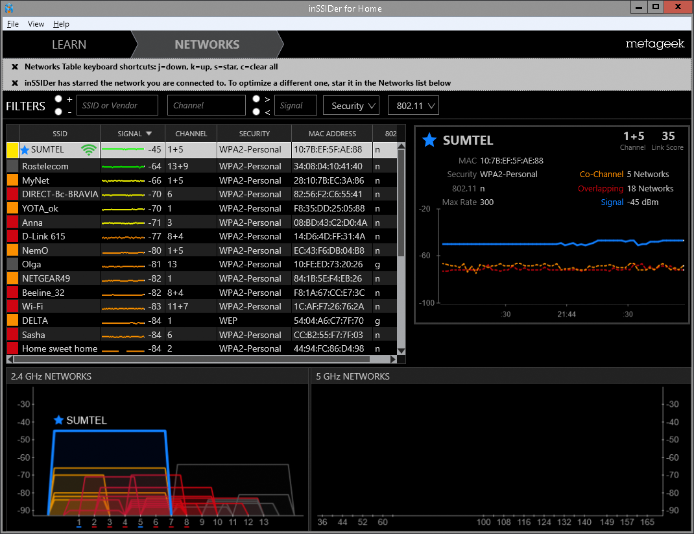Click the red swatch for DIRECT-Bc-BRAVIA
This screenshot has width=694, height=534.
13,194
